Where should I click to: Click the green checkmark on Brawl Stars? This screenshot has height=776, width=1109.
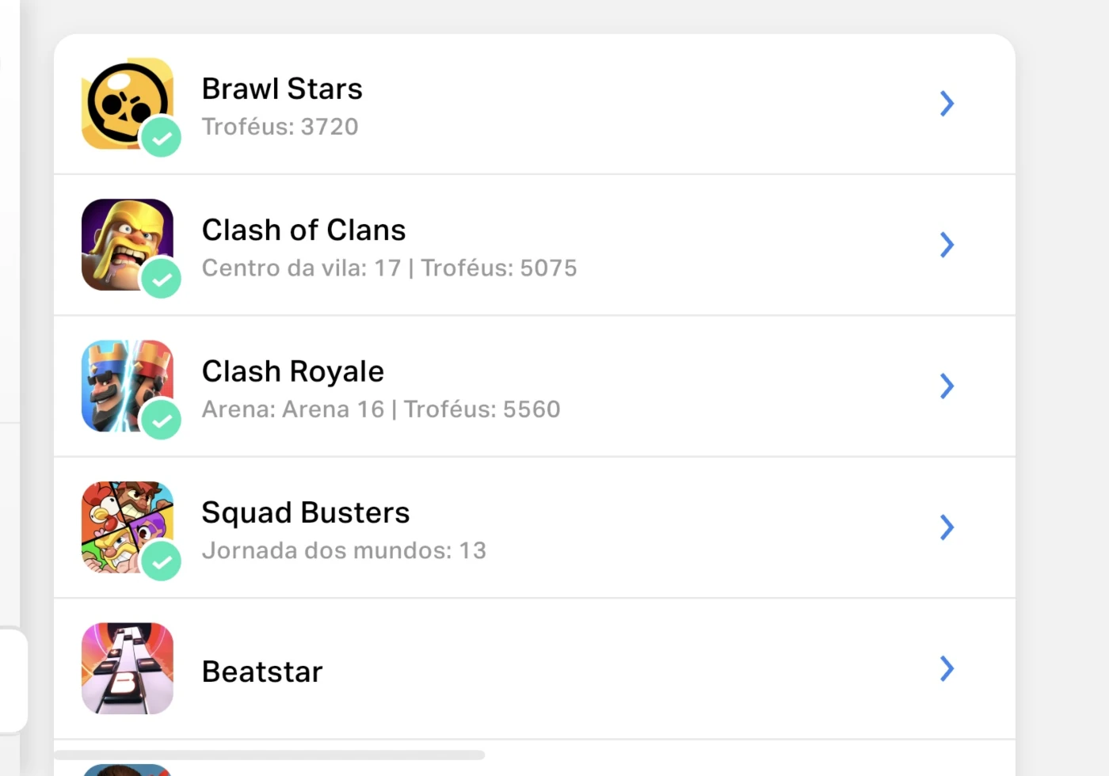[x=162, y=138]
